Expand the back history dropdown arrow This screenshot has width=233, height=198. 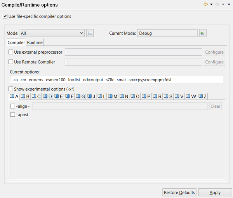(211, 5)
